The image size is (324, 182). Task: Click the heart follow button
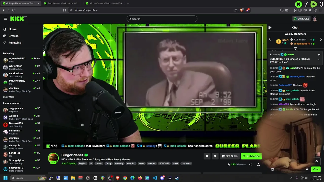pos(215,156)
